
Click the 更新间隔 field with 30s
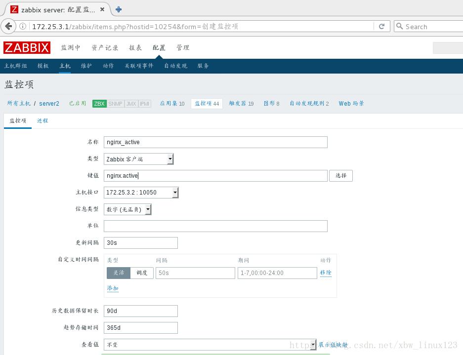pyautogui.click(x=141, y=243)
